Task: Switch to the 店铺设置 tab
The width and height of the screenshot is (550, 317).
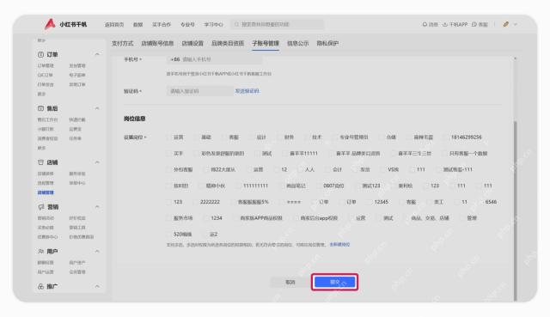Action: [x=192, y=43]
